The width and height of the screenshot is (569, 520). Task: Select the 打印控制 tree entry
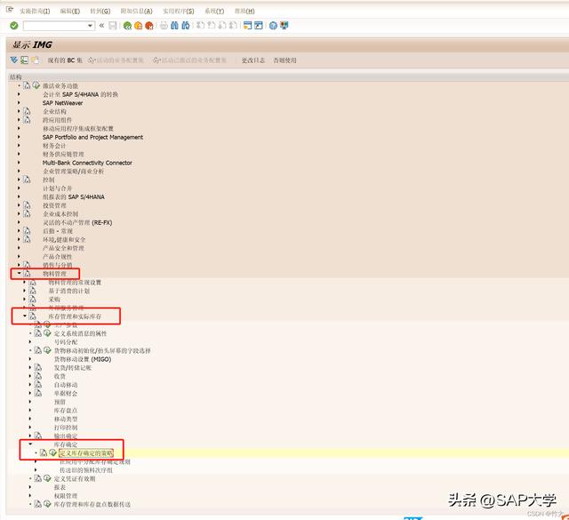[66, 428]
